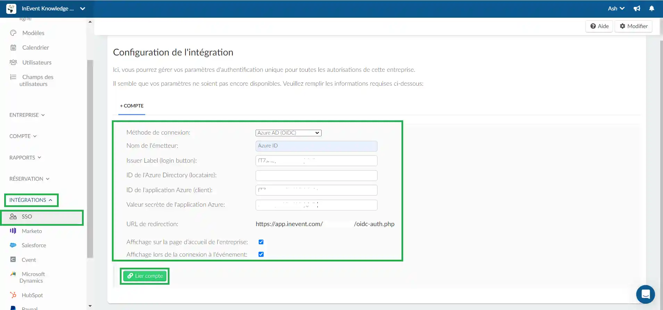Click the question mark icon in Aide

593,26
